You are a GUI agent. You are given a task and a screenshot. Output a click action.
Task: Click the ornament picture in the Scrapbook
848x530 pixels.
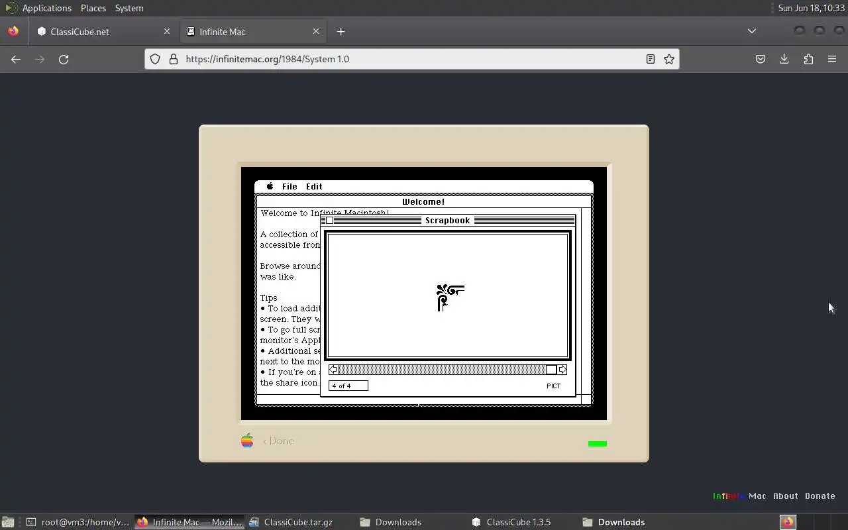[x=450, y=297]
